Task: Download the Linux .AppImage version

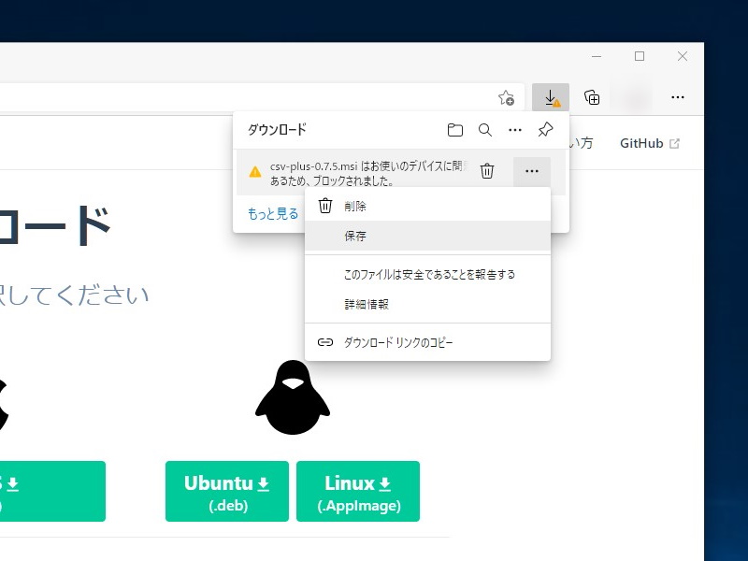Action: click(x=358, y=491)
